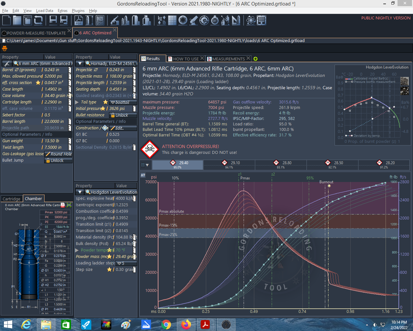413x331 pixels.
Task: Click the reload arrows toolbar icon
Action: click(x=38, y=20)
